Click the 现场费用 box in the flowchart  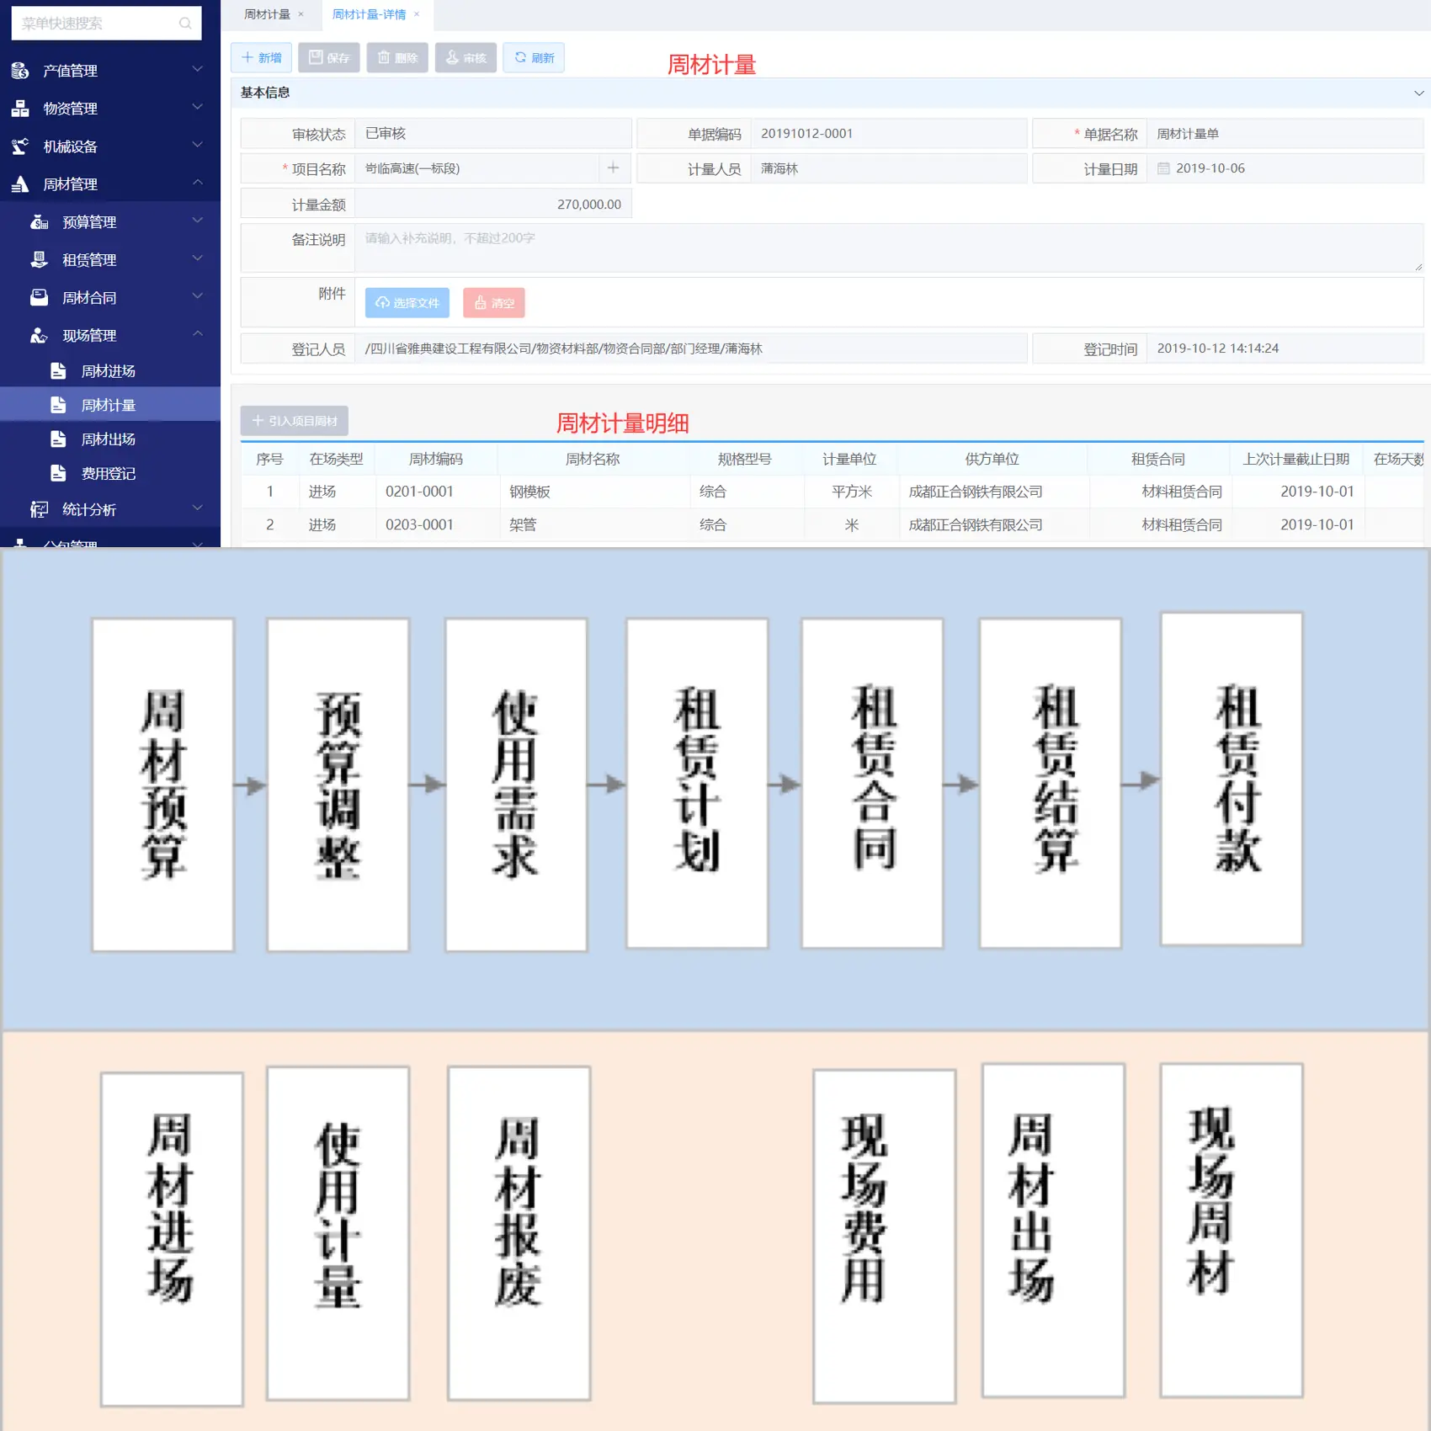885,1236
